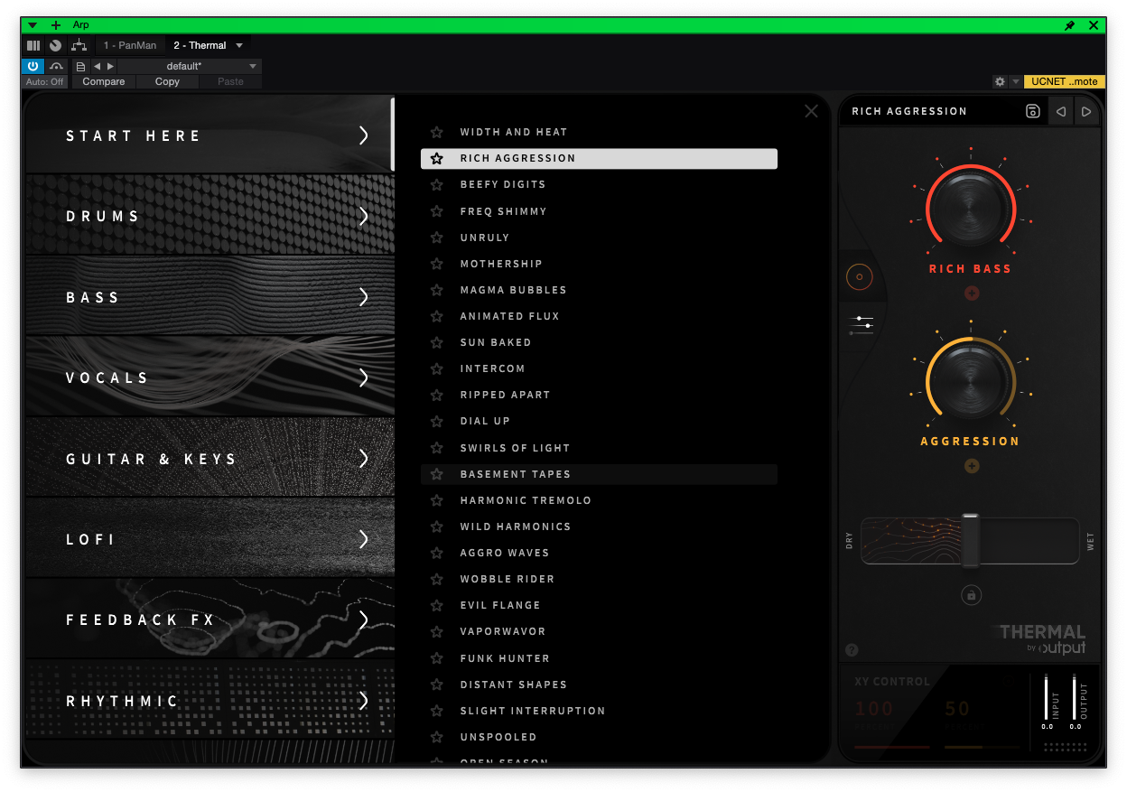Click the DRY/WET mix slider handle
The height and width of the screenshot is (792, 1127).
click(x=971, y=540)
